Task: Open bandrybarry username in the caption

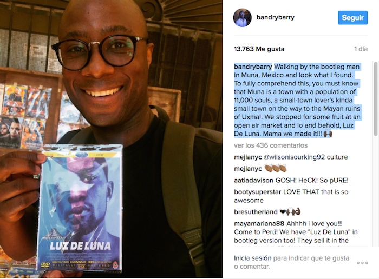Action: [253, 67]
